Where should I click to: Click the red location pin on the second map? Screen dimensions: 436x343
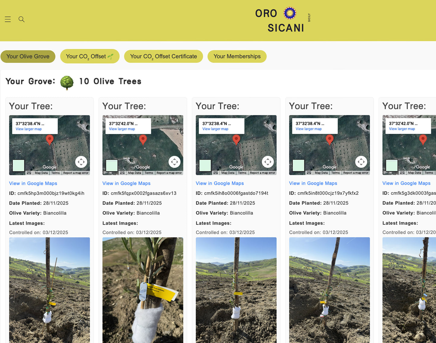tap(143, 139)
